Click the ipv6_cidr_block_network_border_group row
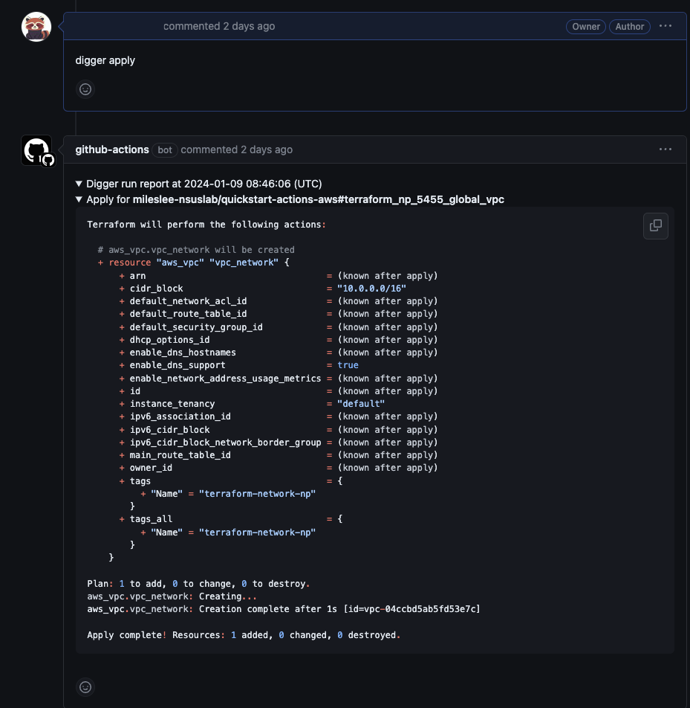The width and height of the screenshot is (690, 708). tap(279, 442)
